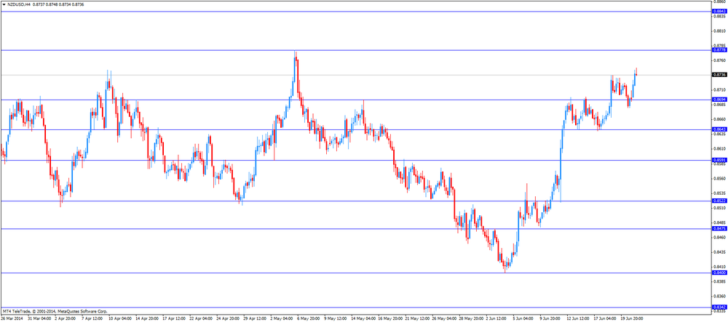Click the 26 Mar 2014 date label
This screenshot has height=322, width=728.
[x=11, y=319]
